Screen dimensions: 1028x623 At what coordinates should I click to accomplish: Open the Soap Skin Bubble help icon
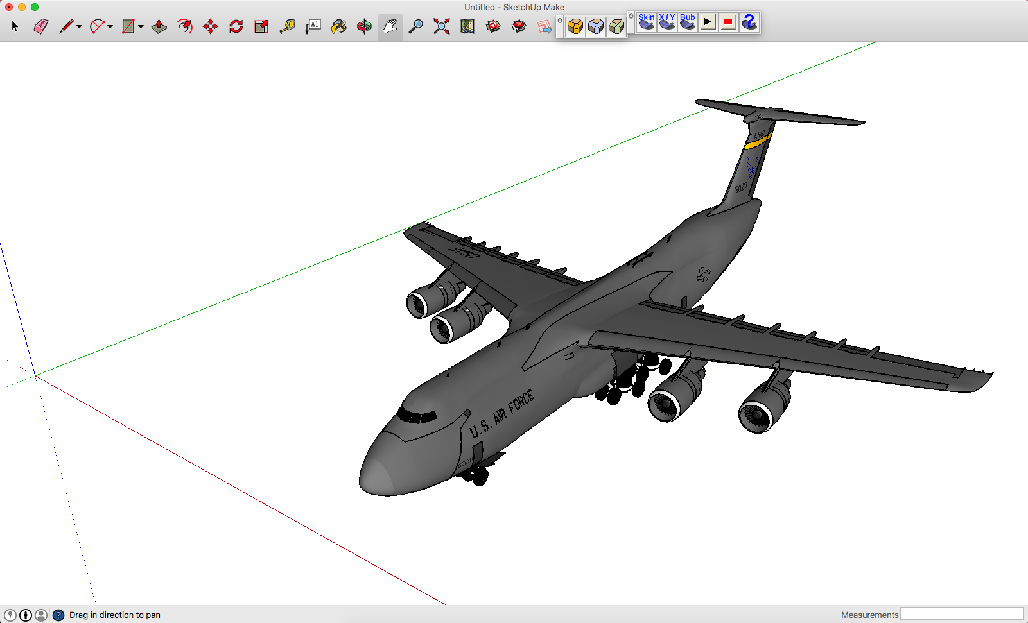point(749,22)
